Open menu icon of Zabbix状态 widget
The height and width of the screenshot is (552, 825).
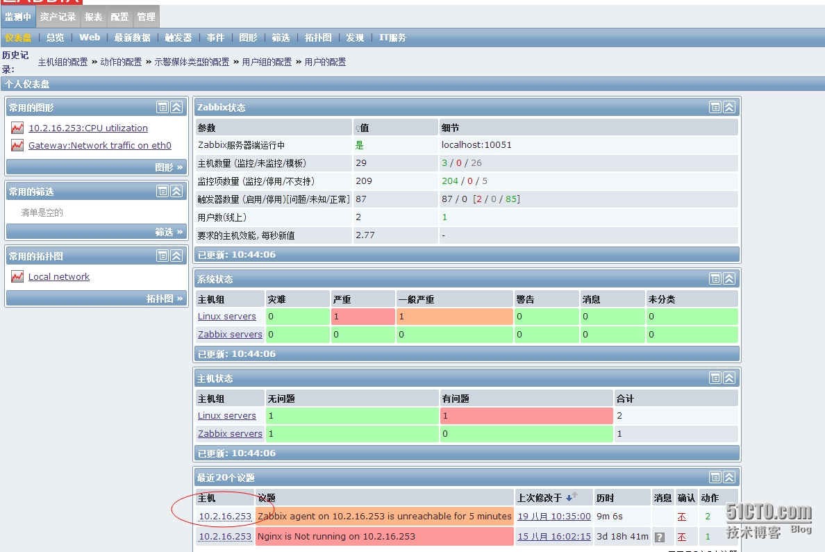(715, 108)
